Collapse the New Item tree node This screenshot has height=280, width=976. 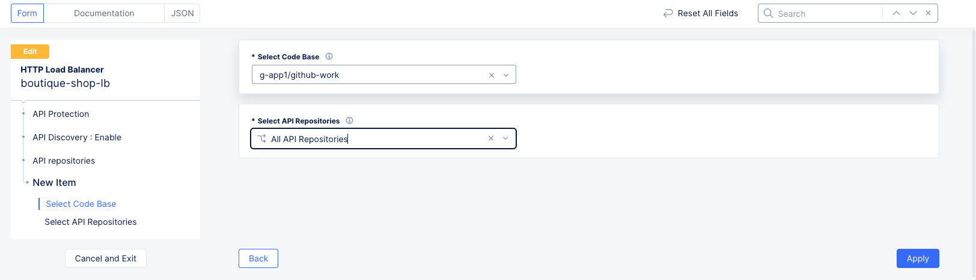coord(28,182)
